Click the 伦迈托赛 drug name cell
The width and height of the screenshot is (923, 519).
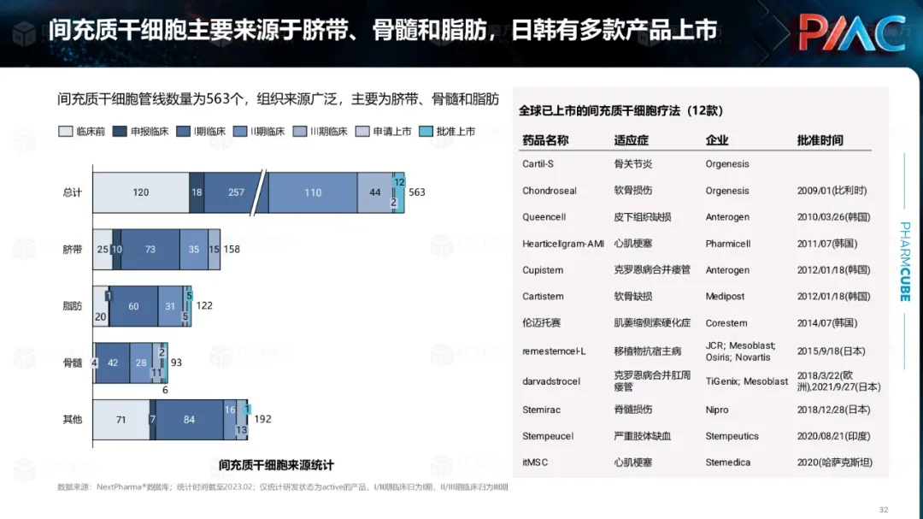542,323
